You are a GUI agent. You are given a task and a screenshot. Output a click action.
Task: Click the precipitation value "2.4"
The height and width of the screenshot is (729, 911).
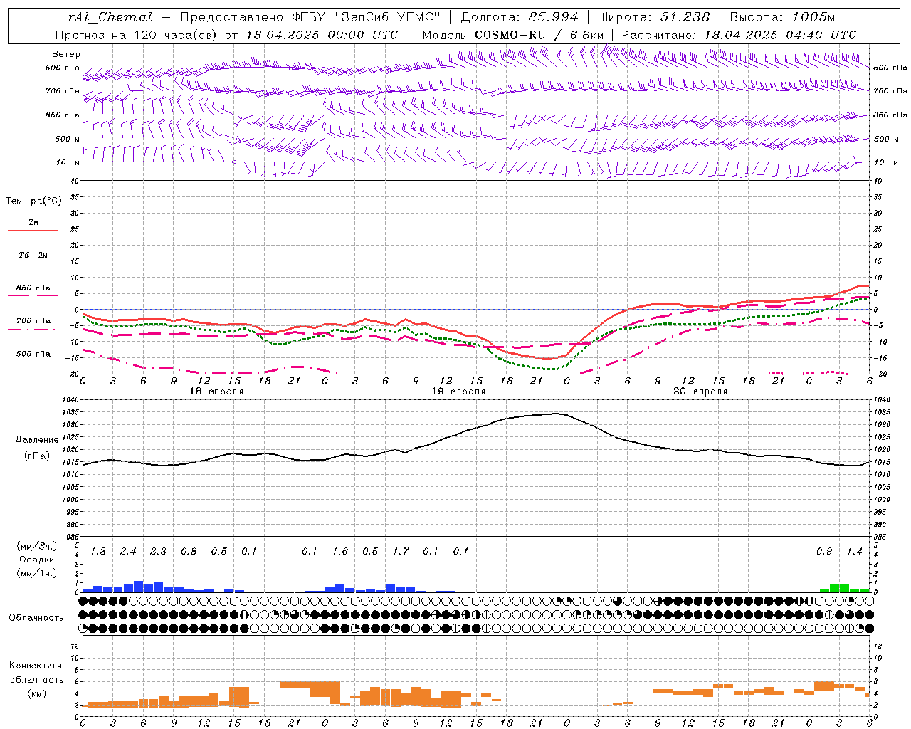[128, 551]
